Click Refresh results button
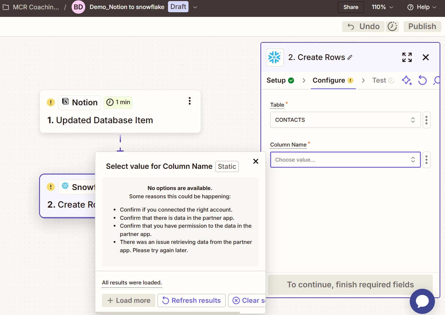The image size is (445, 315). (x=191, y=301)
